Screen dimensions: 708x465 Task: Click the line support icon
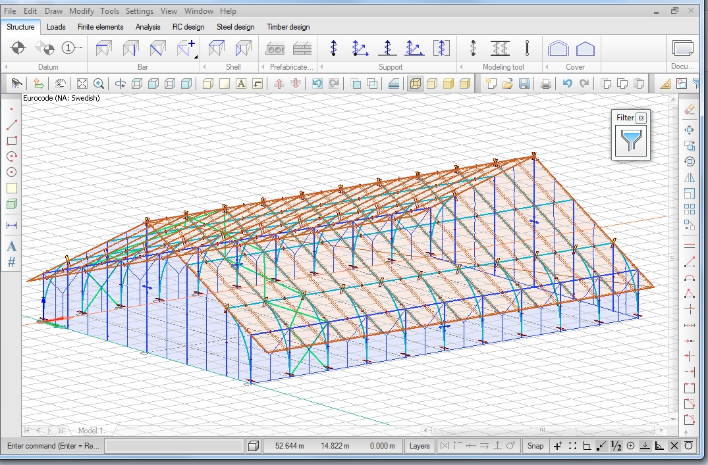387,48
